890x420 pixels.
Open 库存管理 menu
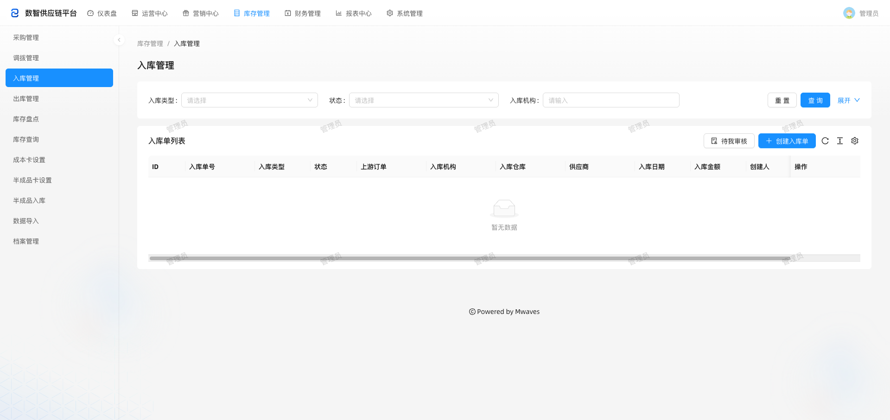pyautogui.click(x=252, y=13)
